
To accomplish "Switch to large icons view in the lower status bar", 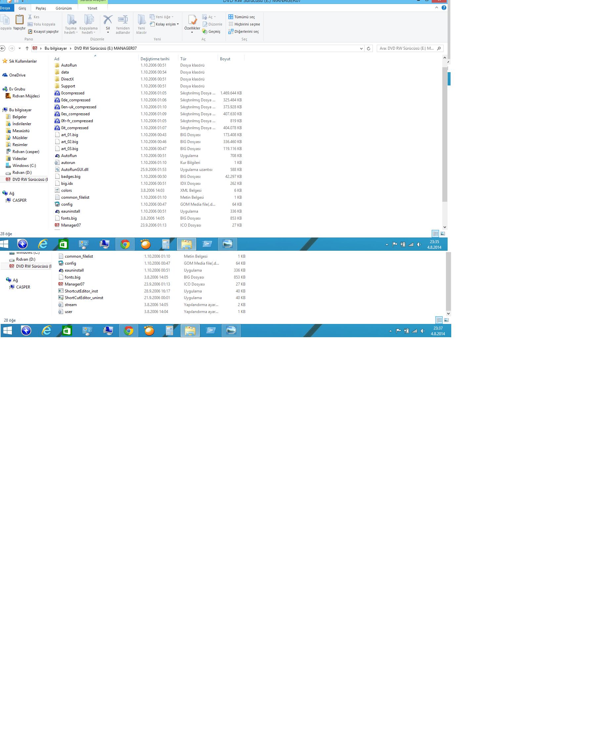I will pos(447,320).
